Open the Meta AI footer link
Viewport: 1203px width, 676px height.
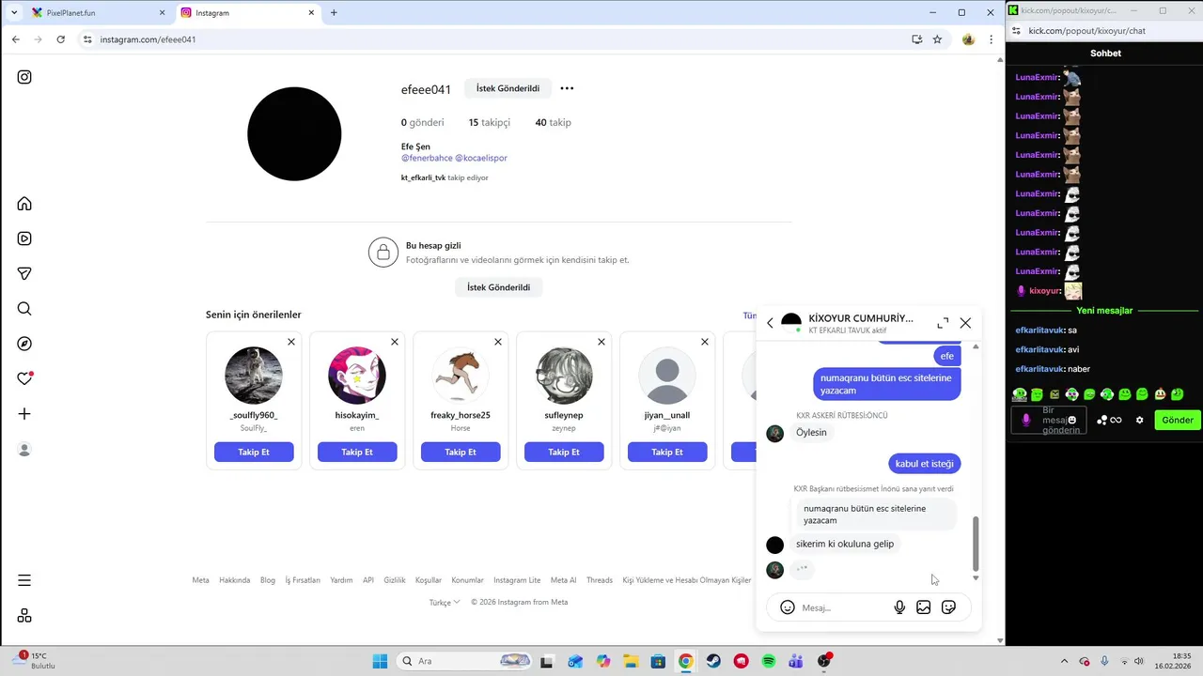click(563, 580)
